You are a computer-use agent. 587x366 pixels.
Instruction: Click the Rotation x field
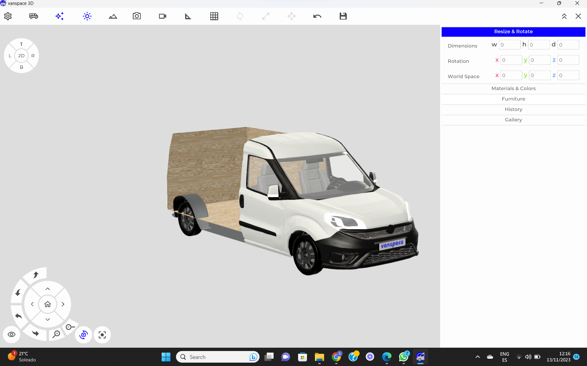click(511, 60)
